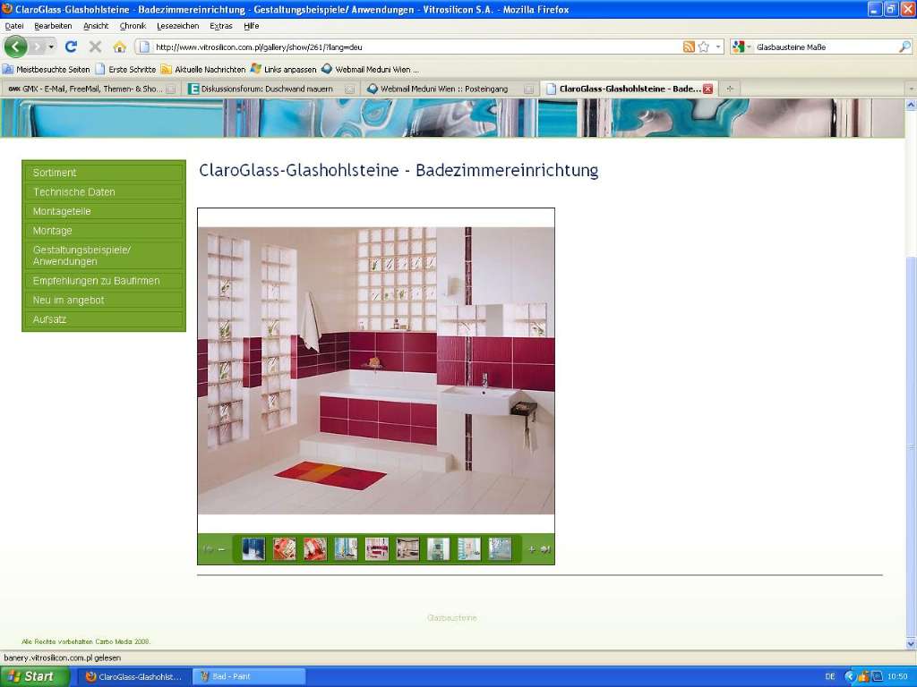Open Meistbesuchte Seiten bookmark folder
917x687 pixels.
[47, 70]
